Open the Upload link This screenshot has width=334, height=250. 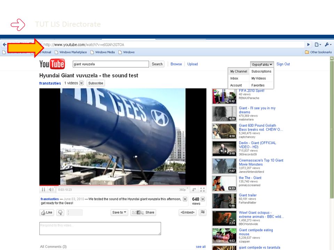(x=192, y=64)
